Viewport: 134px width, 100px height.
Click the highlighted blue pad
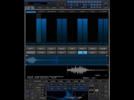(82, 52)
